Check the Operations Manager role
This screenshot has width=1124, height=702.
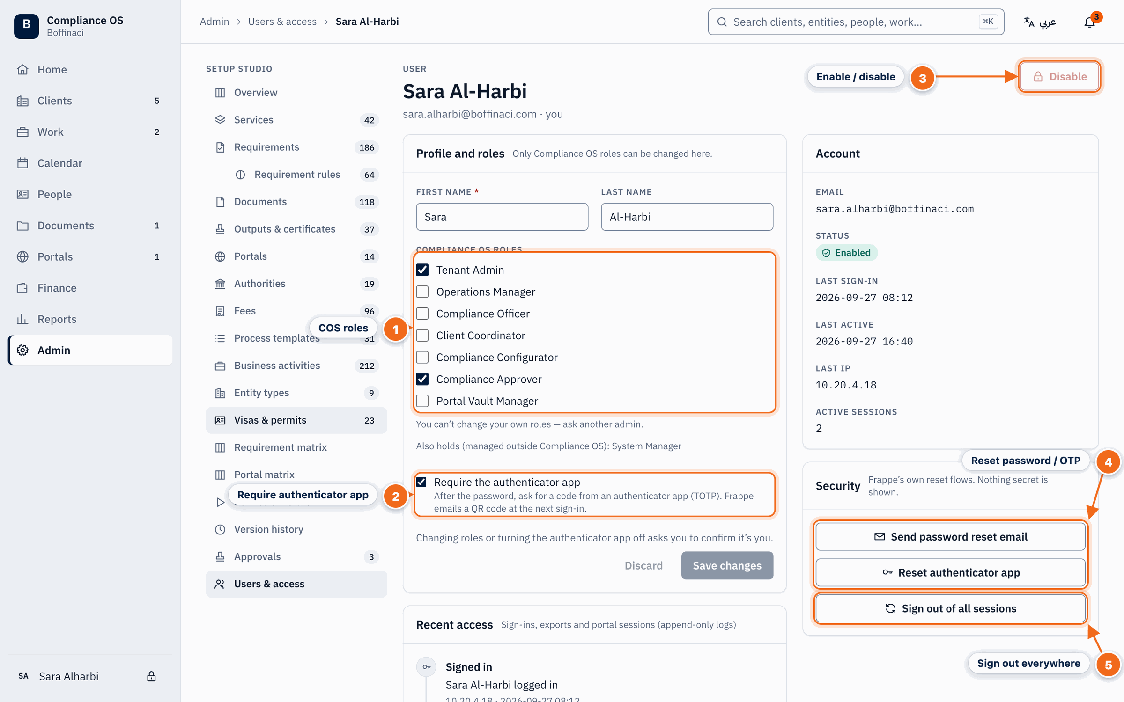pos(422,292)
